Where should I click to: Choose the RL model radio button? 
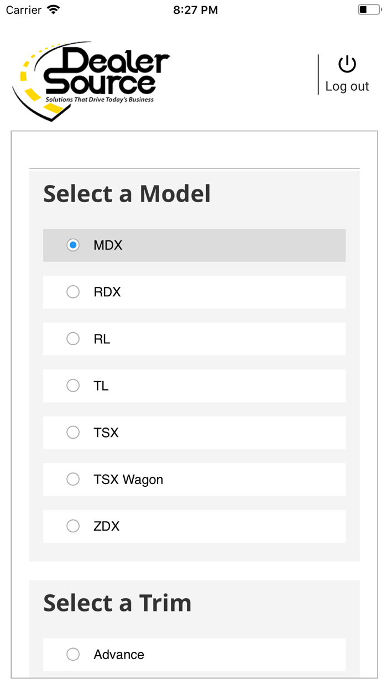[73, 339]
